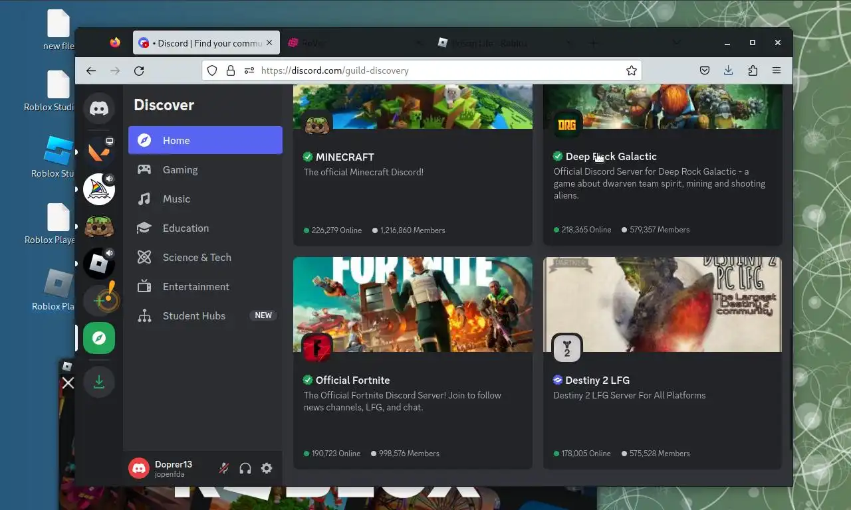
Task: Click the Destiny 2 LFG server icon
Action: (567, 348)
